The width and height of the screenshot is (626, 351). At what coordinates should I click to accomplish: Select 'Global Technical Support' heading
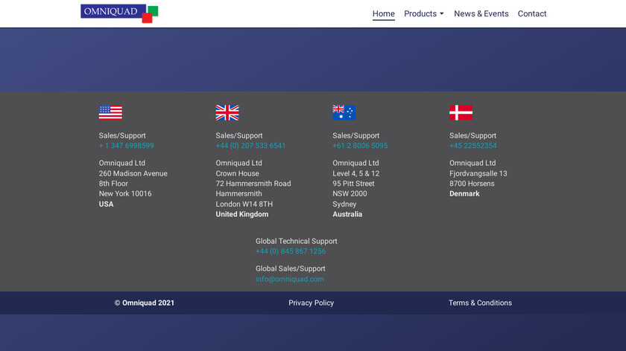[297, 241]
